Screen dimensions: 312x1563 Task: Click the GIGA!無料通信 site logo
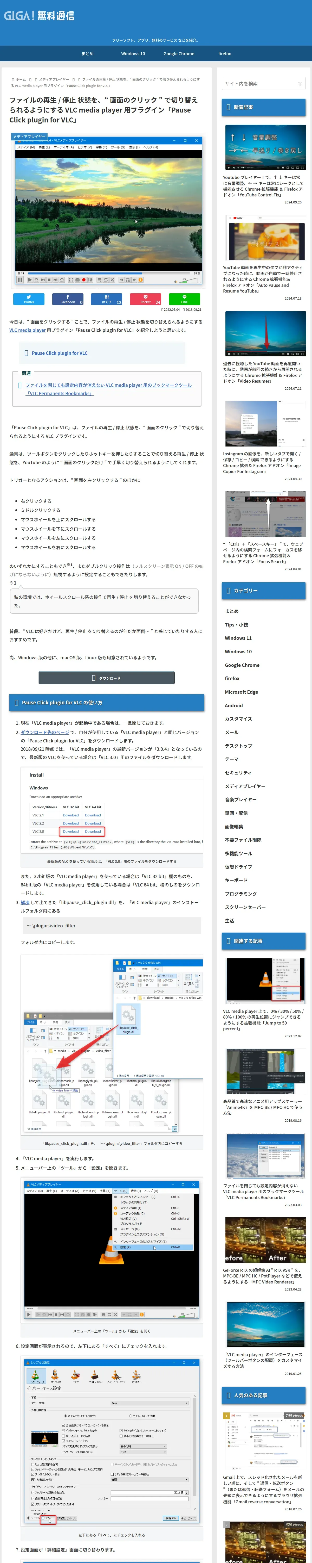coord(39,16)
